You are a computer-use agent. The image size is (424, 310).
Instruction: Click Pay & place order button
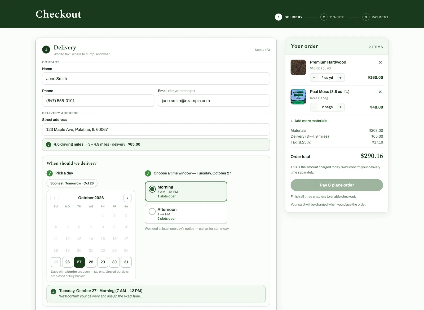(x=337, y=185)
